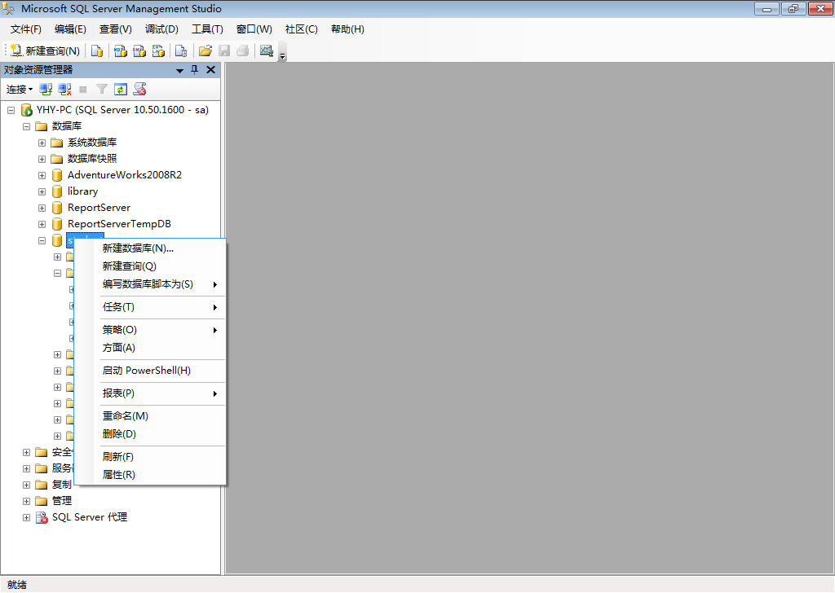The image size is (835, 593).
Task: Open the 连接 dropdown in Object Explorer
Action: [x=20, y=90]
